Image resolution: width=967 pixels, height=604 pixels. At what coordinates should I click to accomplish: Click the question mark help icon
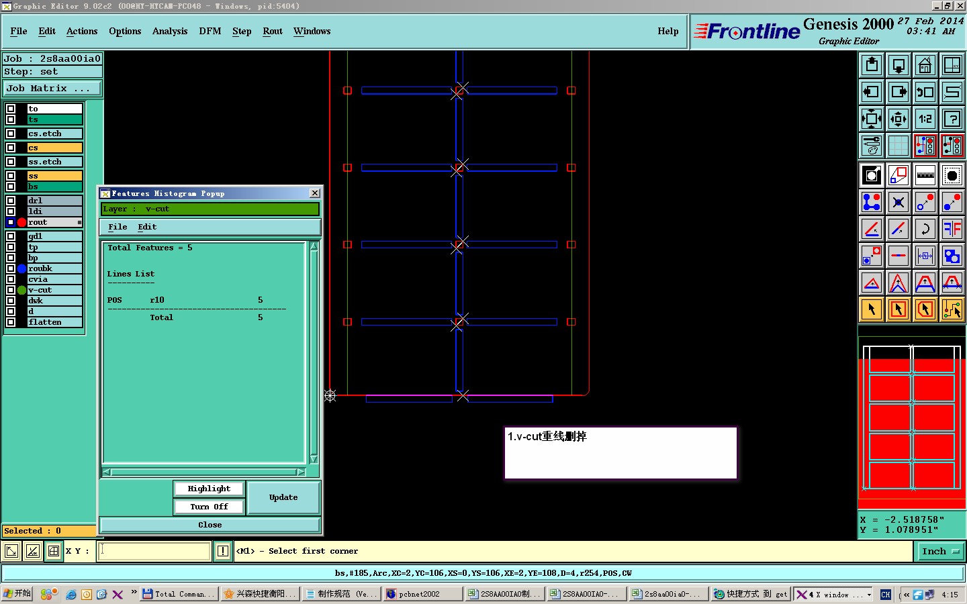coord(952,119)
